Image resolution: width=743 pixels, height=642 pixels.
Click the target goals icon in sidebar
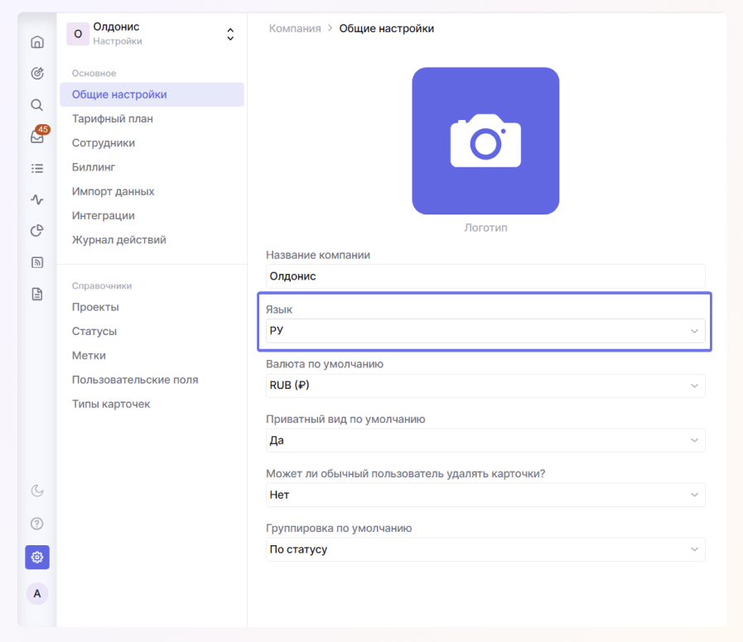(37, 74)
